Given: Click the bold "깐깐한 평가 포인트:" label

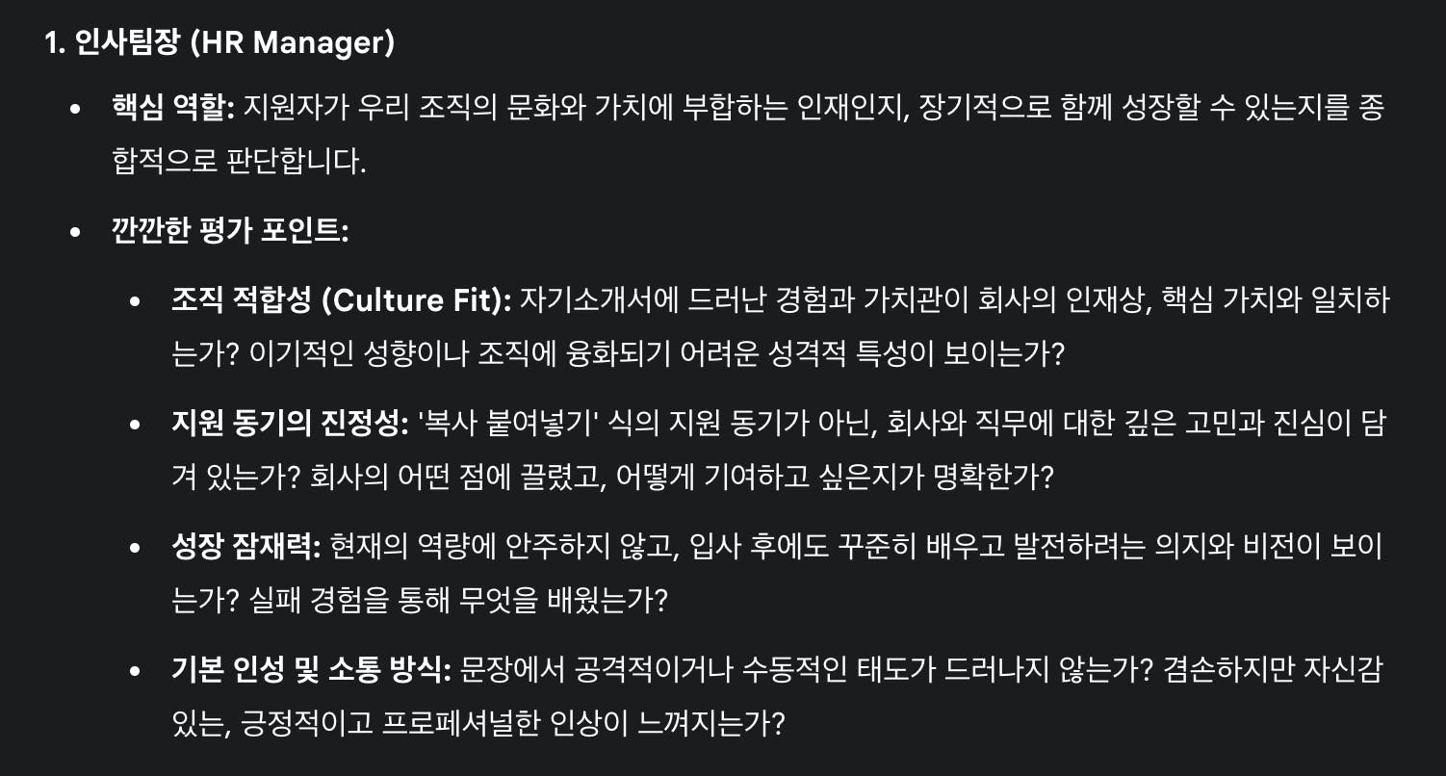Looking at the screenshot, I should [x=230, y=232].
